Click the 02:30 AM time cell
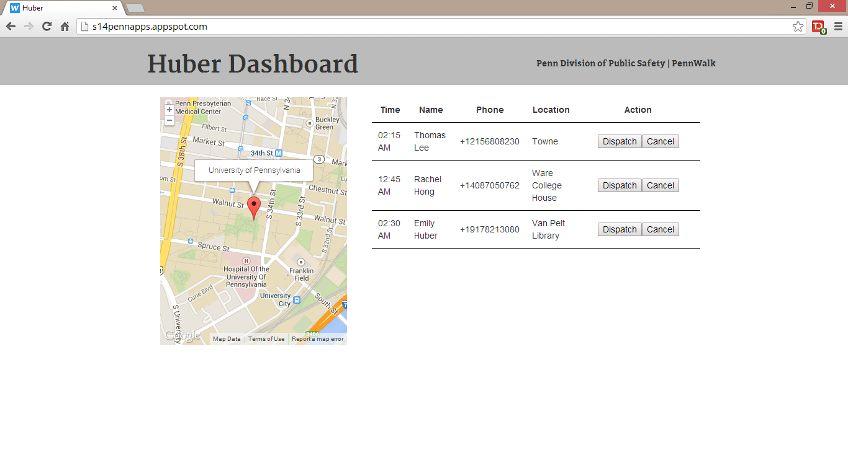This screenshot has width=848, height=450. click(x=389, y=229)
